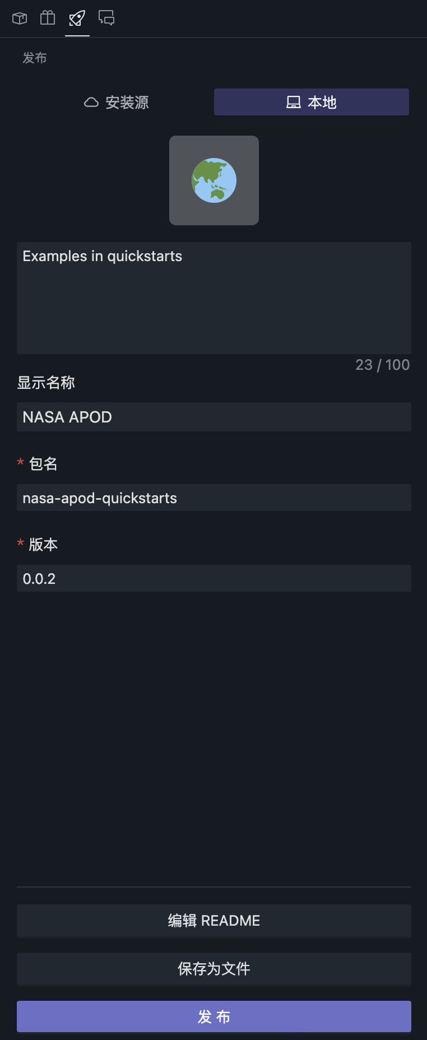
Task: Click the description text area
Action: (x=214, y=298)
